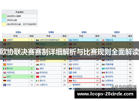This screenshot has height=101, width=139.
Task: Click the Wales flag icon beside 威尔士
Action: pyautogui.click(x=38, y=64)
